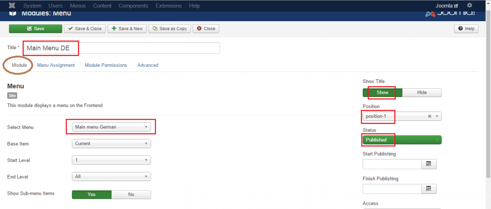Clear the position-1 selection with X

429,116
